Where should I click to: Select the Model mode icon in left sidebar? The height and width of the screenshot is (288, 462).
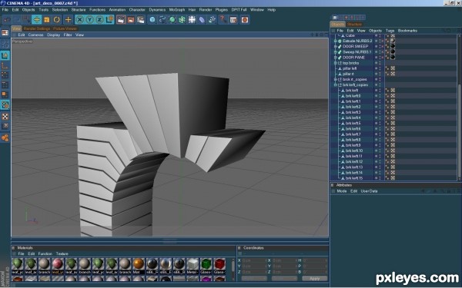[x=5, y=55]
